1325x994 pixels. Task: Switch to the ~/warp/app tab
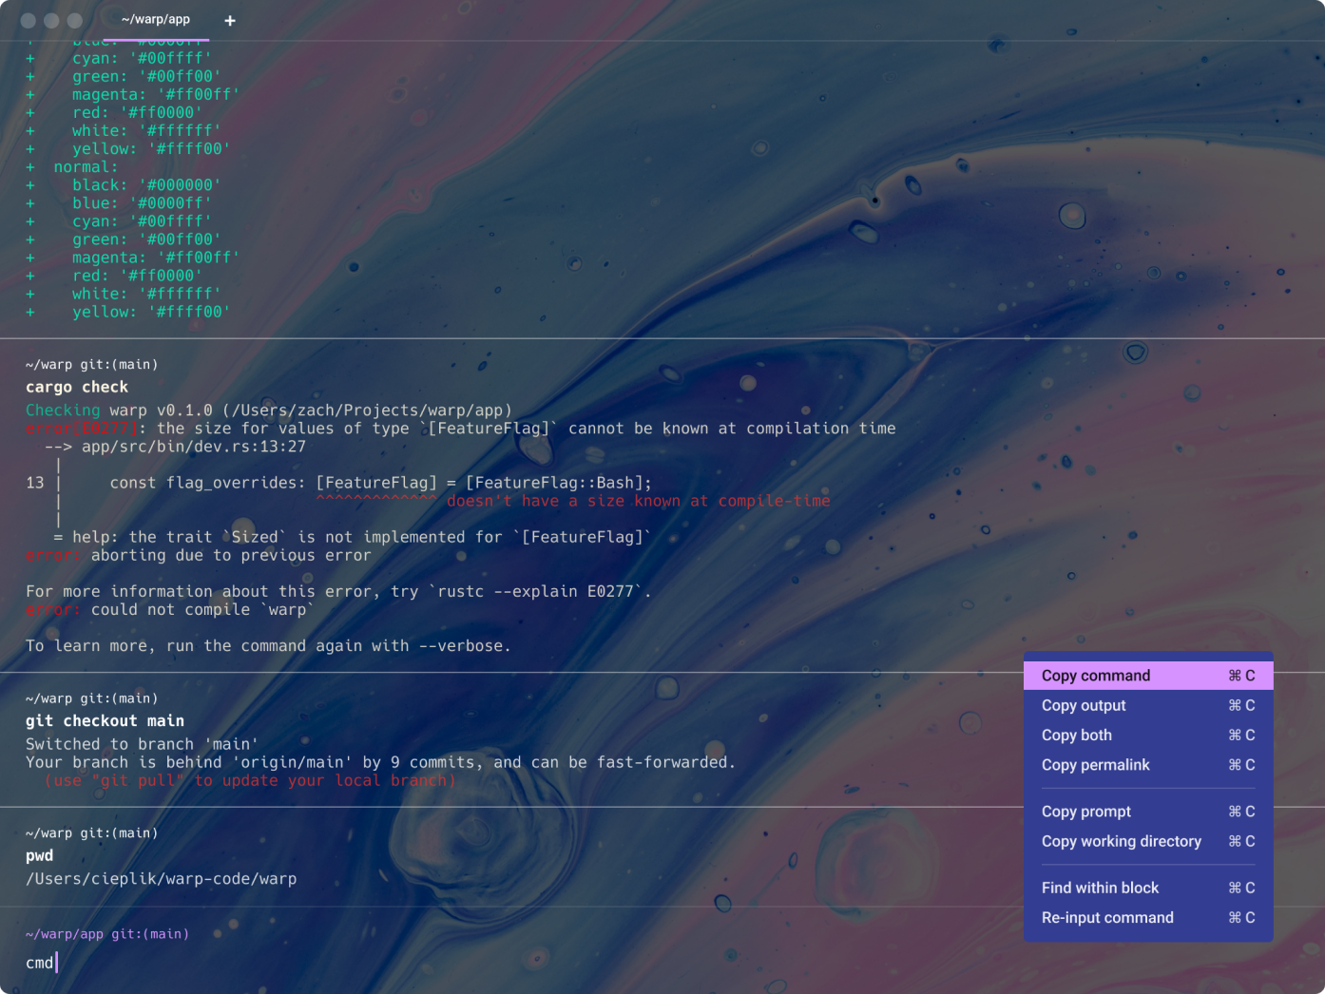pyautogui.click(x=155, y=19)
